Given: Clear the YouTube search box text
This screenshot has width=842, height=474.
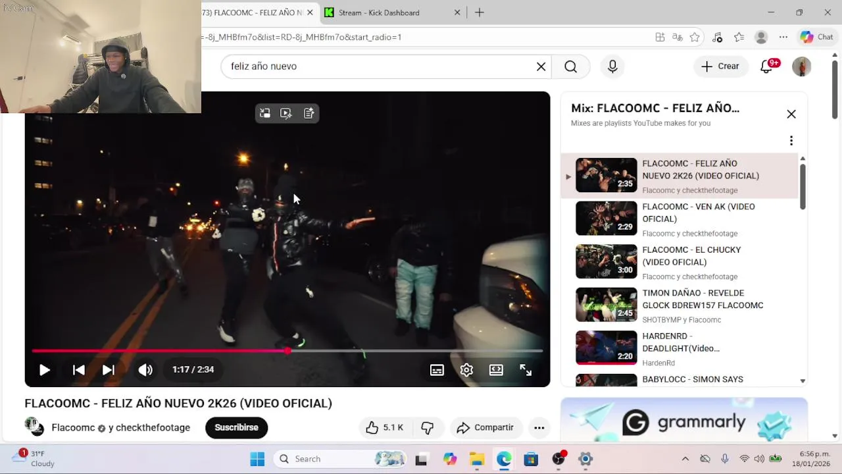Looking at the screenshot, I should 541,66.
